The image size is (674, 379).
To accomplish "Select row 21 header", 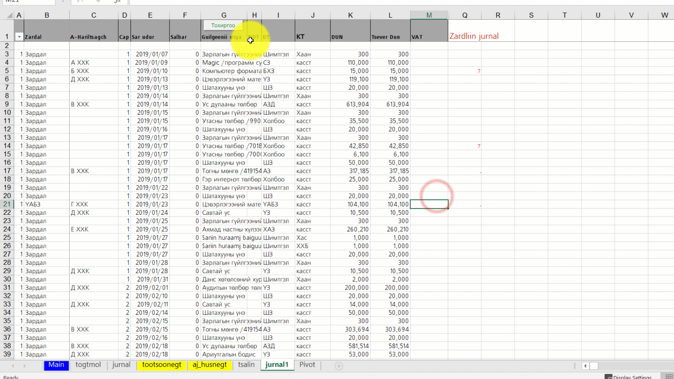I will click(x=7, y=204).
